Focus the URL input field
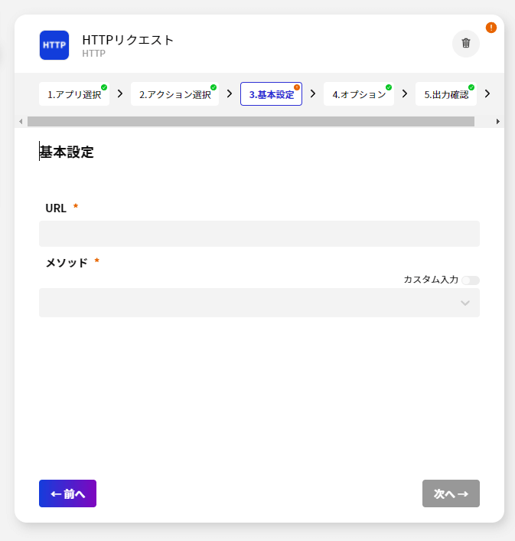This screenshot has width=515, height=541. 259,234
